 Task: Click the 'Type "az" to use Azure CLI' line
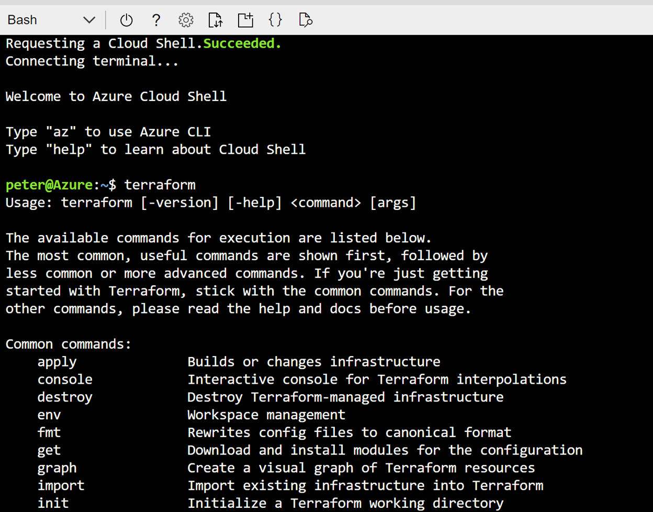[x=108, y=132]
